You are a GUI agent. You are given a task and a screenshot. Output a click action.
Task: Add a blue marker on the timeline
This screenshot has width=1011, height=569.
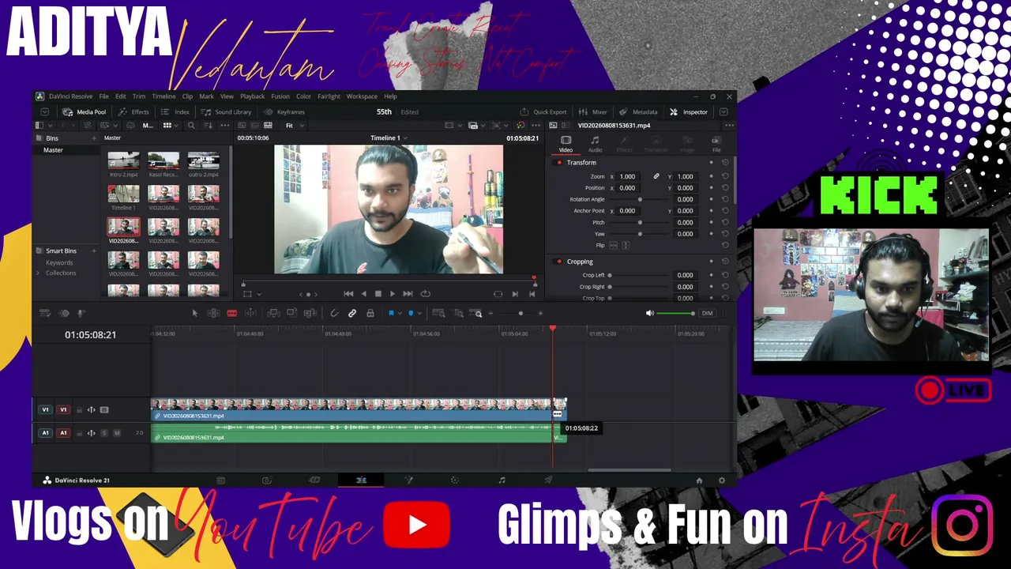[411, 314]
